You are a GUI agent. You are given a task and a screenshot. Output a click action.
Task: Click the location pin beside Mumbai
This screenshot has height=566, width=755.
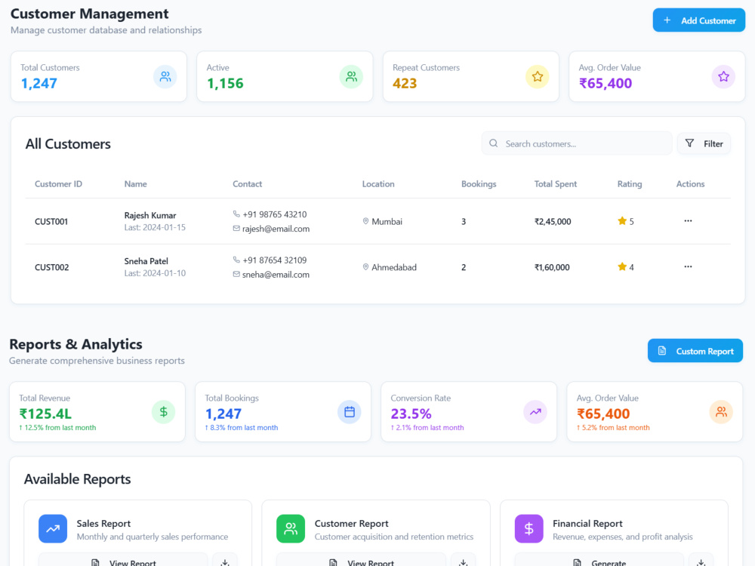(365, 221)
